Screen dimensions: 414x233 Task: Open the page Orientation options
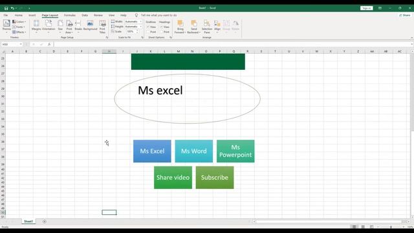tap(49, 27)
